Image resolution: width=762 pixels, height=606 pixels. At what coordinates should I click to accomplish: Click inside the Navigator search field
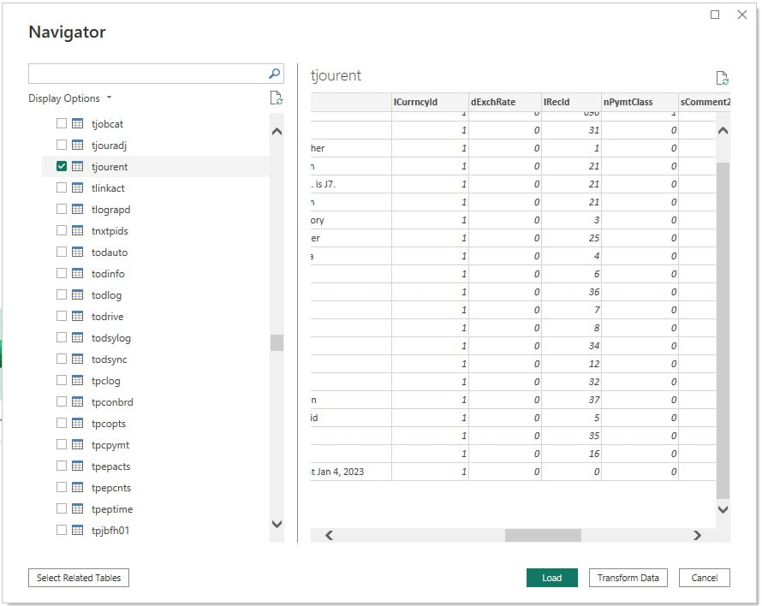(x=147, y=74)
